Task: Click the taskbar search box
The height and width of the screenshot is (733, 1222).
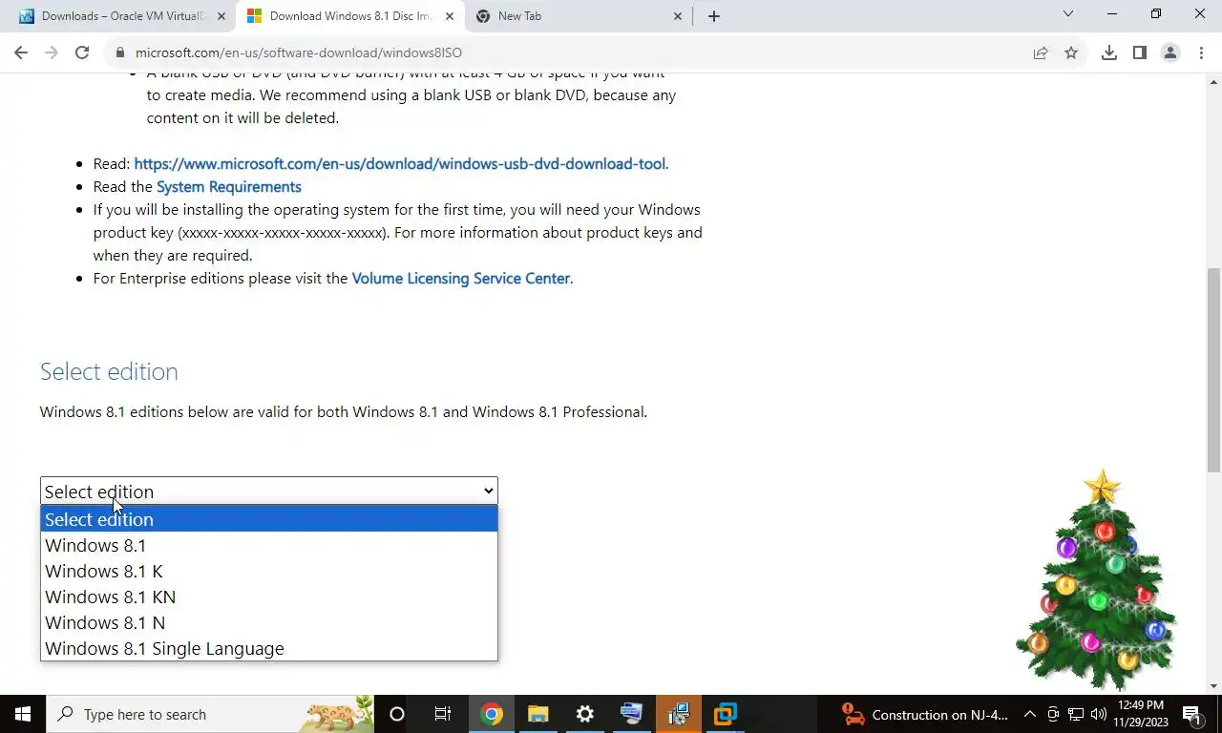Action: coord(210,714)
